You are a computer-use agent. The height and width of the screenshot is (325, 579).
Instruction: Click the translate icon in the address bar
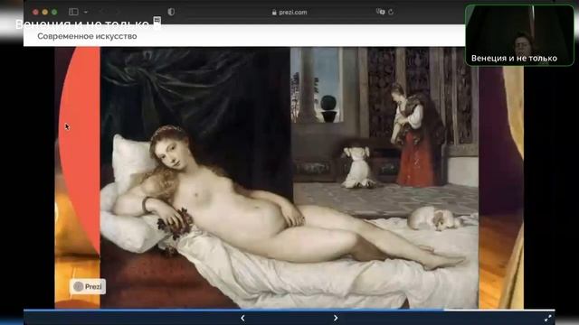[x=380, y=12]
